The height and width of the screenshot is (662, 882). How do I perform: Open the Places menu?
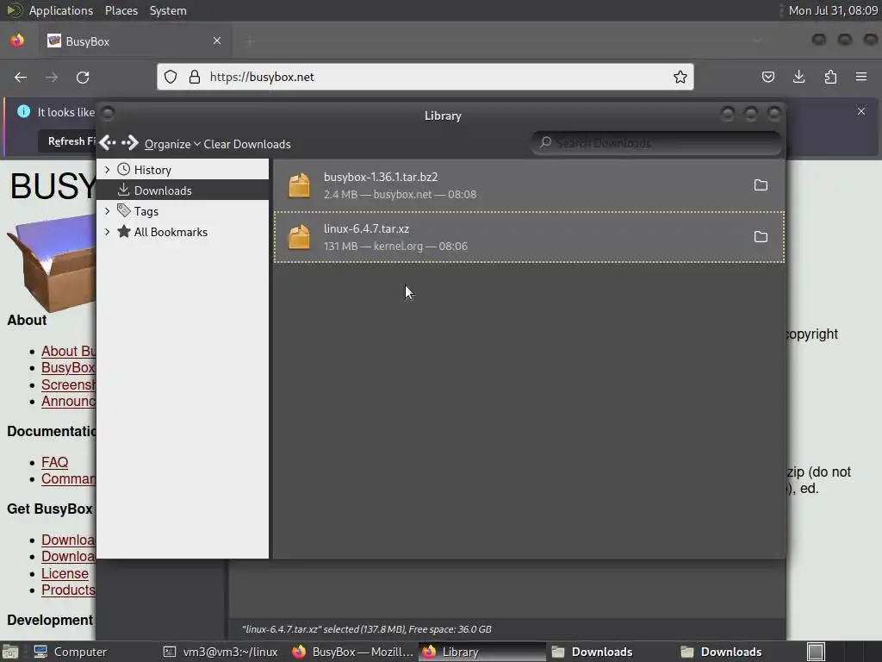[x=121, y=10]
